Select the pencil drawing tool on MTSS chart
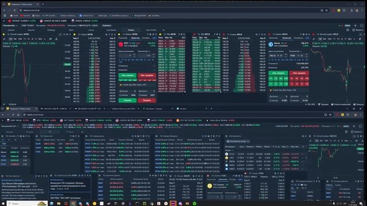367x206 pixels. point(4,39)
